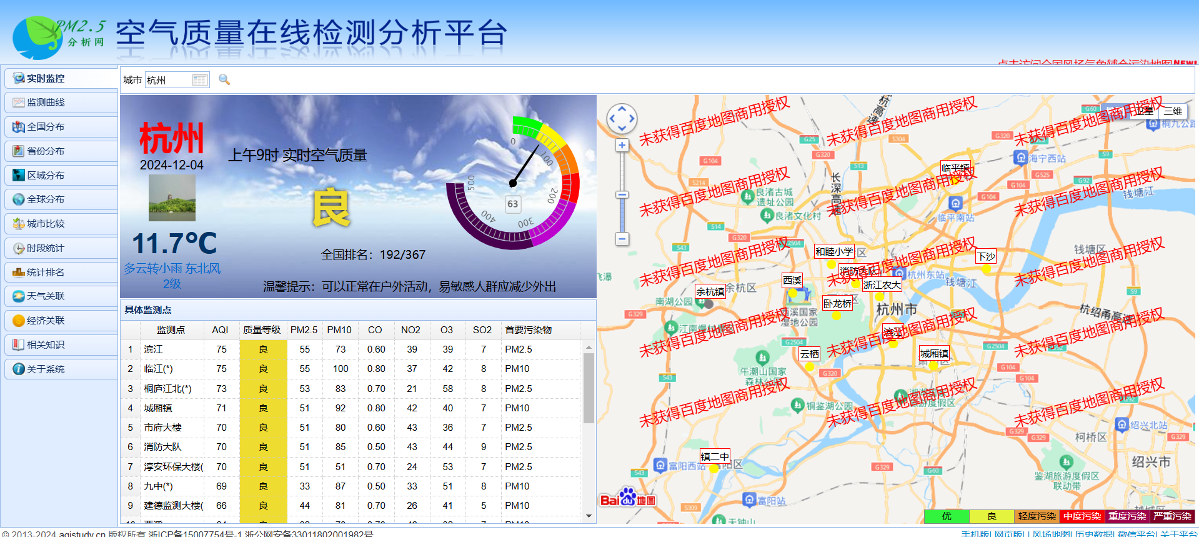Sort table by 质量等级 column header
Screen dimensions: 1199x537
pyautogui.click(x=262, y=329)
